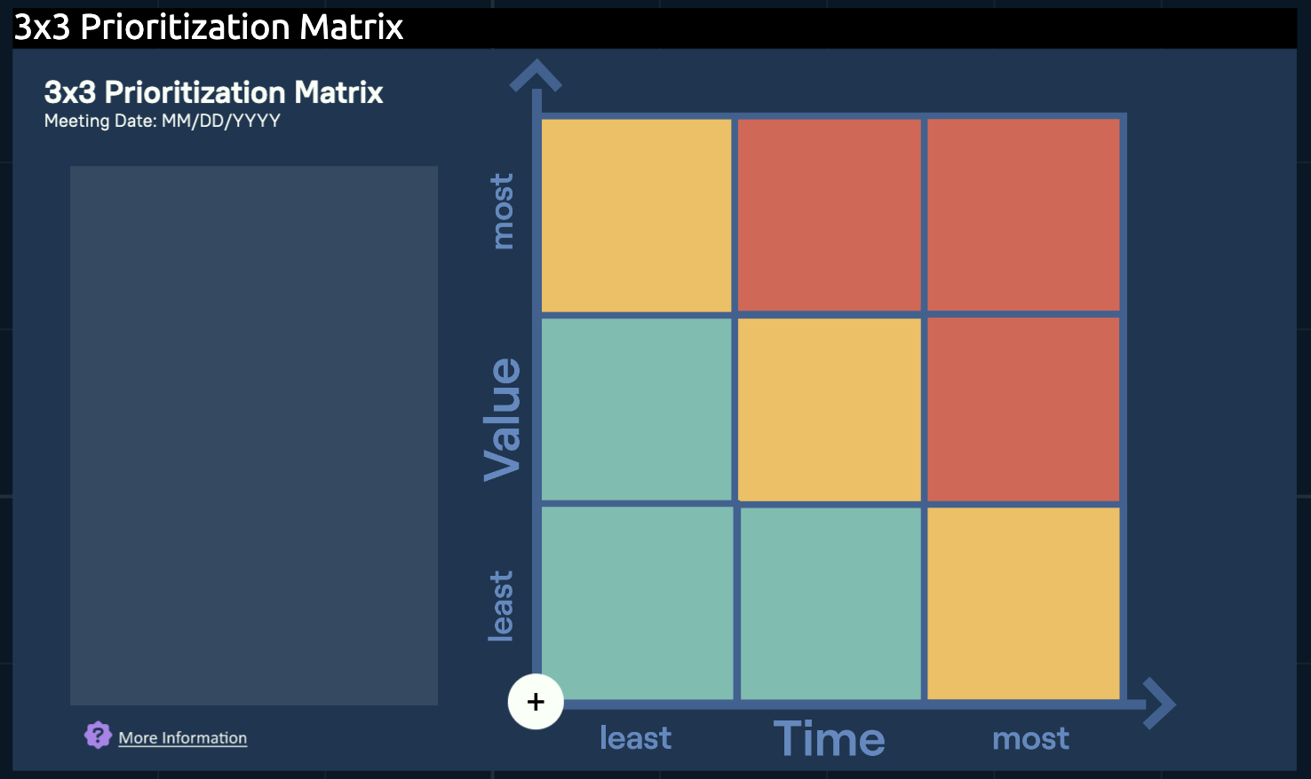Screen dimensions: 1311x779
Task: Click the Meeting Date MM/DD/YYYY text
Action: (x=163, y=121)
